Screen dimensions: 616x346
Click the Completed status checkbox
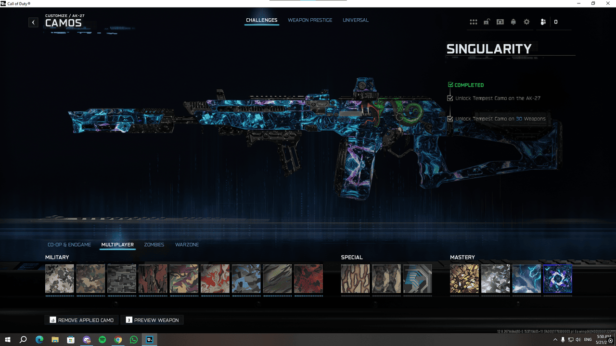pos(450,85)
